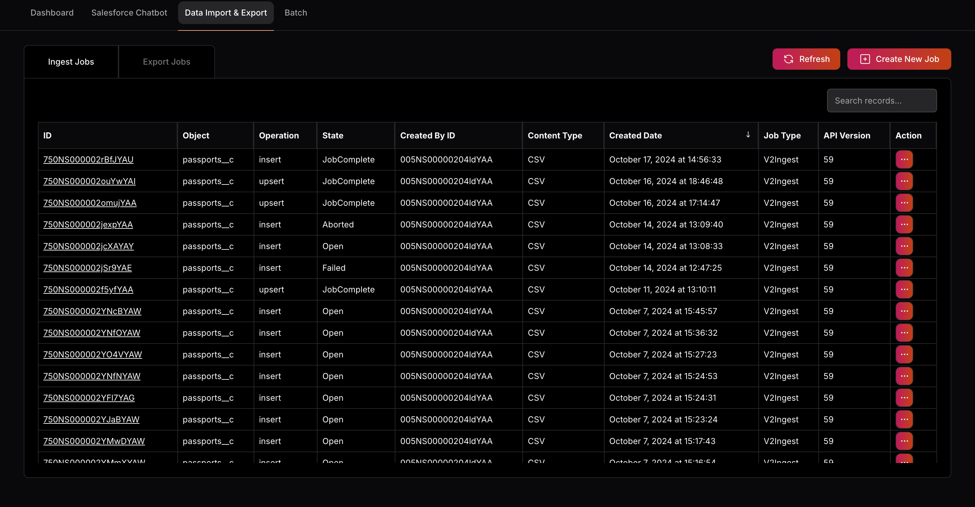Image resolution: width=975 pixels, height=507 pixels.
Task: Switch to the Export Jobs tab
Action: 167,62
